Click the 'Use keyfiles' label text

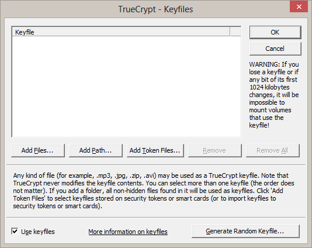(x=38, y=232)
